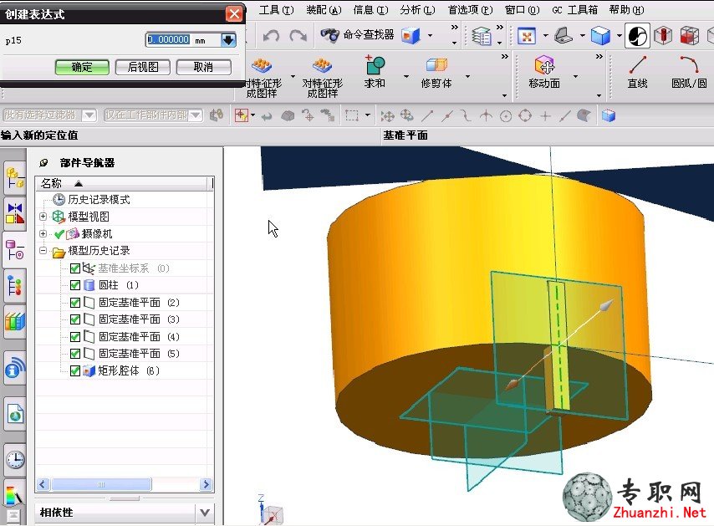Click the selection rectangle icon in filter bar
Image resolution: width=714 pixels, height=526 pixels.
351,115
